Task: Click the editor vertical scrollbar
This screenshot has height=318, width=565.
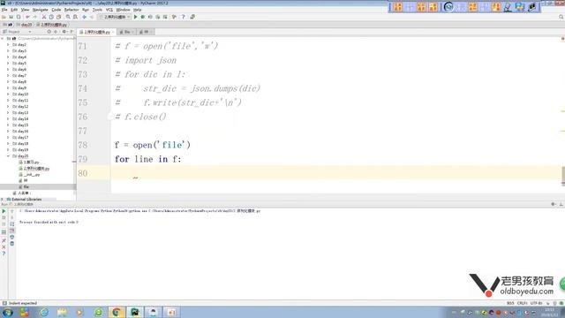Action: coord(563,176)
